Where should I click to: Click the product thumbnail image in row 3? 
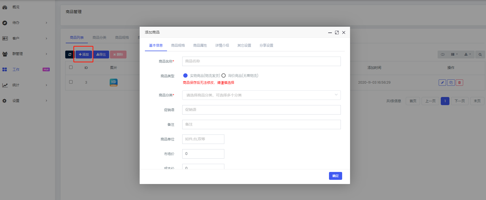coord(114,82)
